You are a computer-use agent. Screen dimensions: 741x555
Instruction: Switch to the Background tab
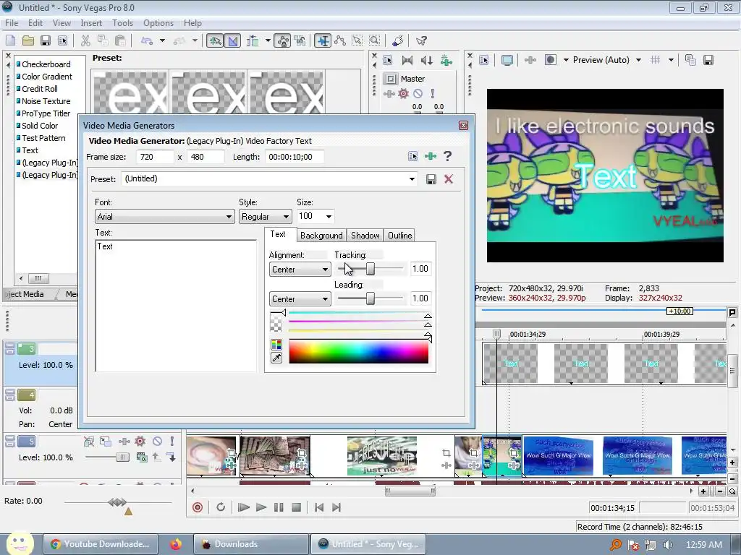321,236
